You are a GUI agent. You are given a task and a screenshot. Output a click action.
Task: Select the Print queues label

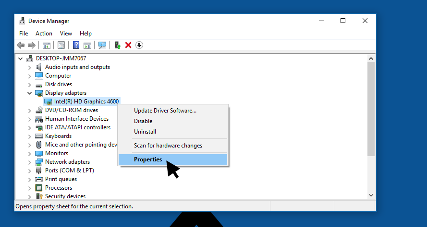coord(61,179)
